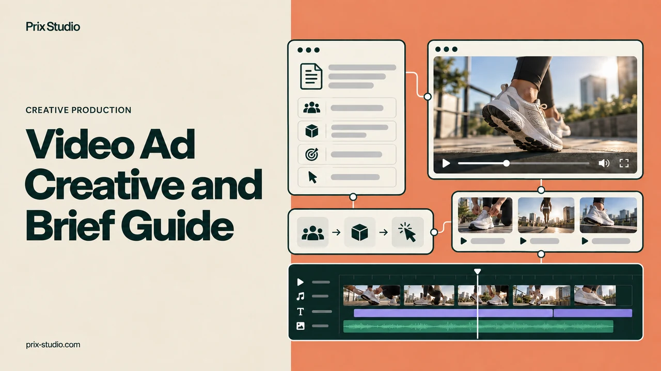
Task: Select the short purple text clip at timeline end
Action: pos(593,313)
